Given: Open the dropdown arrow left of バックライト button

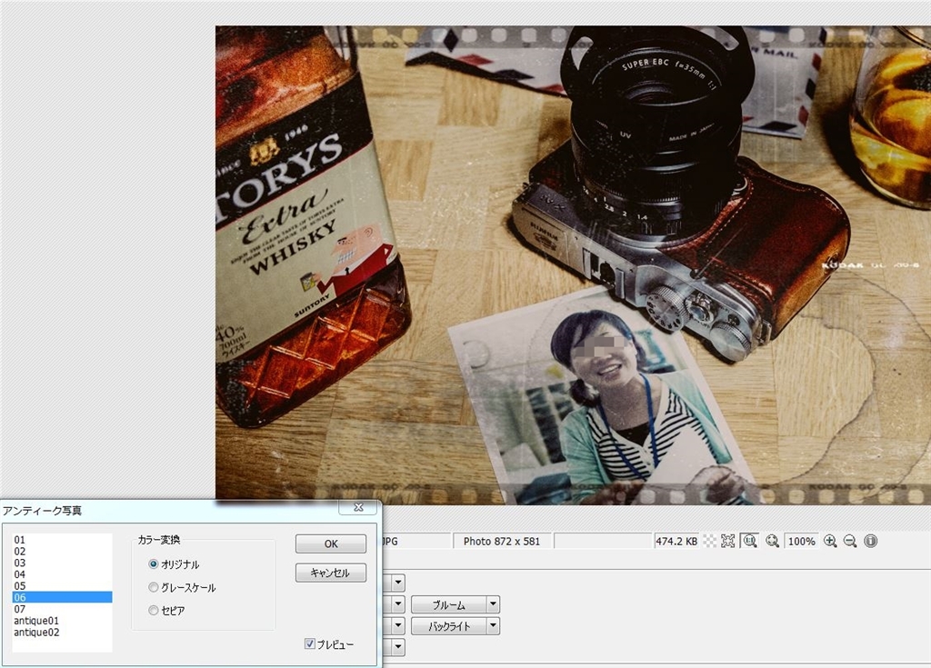Looking at the screenshot, I should point(398,626).
